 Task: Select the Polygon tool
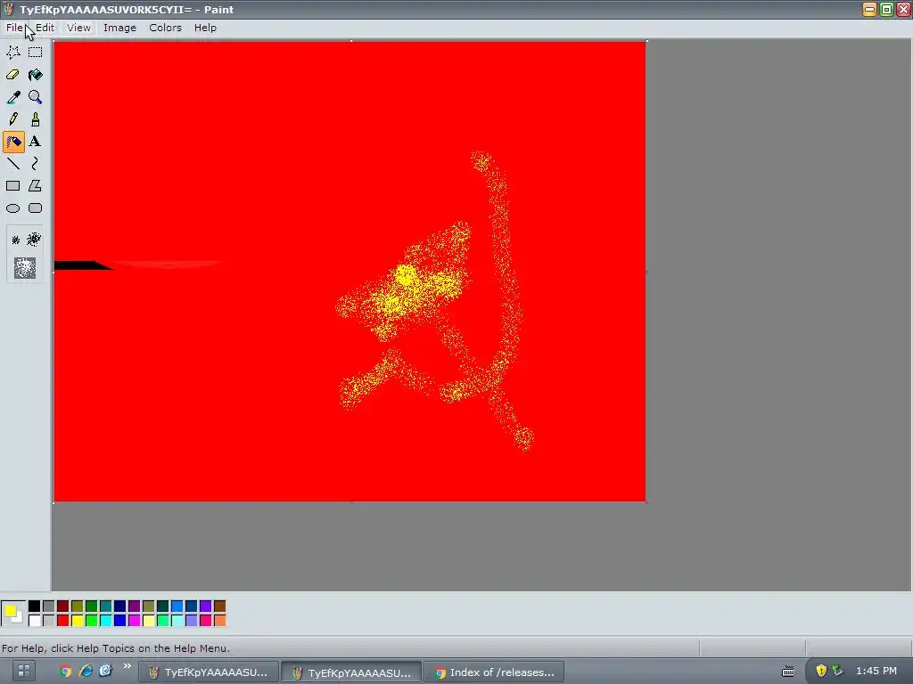(x=36, y=186)
